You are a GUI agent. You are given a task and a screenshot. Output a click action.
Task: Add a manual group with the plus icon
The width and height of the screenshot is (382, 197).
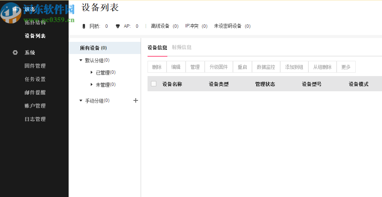(136, 100)
